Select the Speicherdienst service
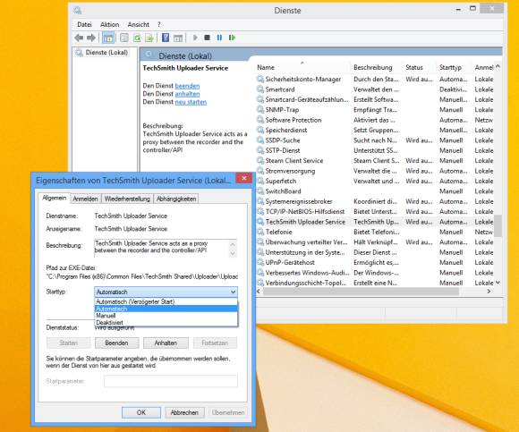This screenshot has width=519, height=432. tap(375, 130)
